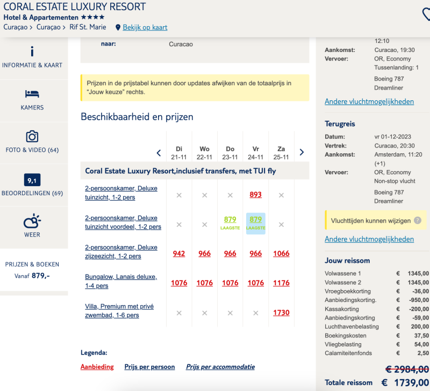The image size is (430, 391).
Task: Select Bungalow price 1076 on Wo 22-11
Action: [205, 283]
